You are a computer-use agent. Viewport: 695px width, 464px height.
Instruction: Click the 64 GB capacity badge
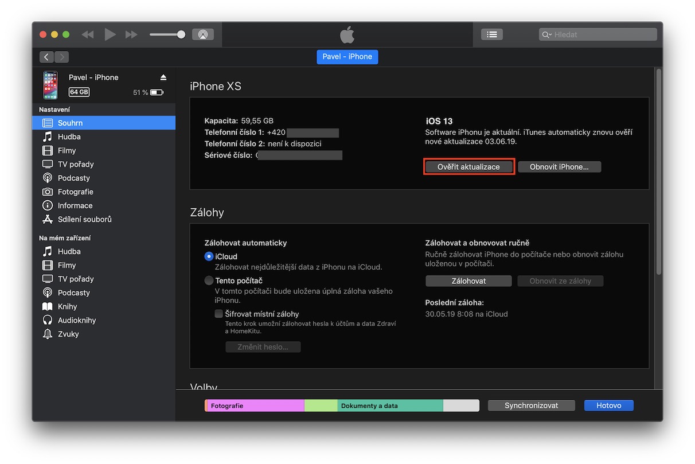click(79, 92)
